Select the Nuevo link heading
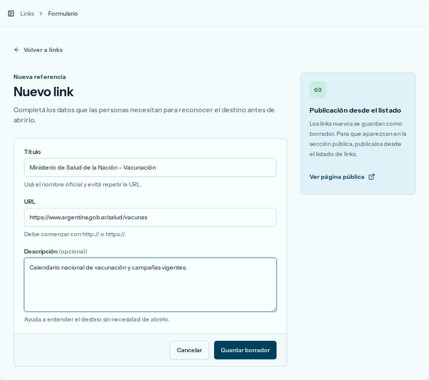This screenshot has width=429, height=380. coord(43,92)
